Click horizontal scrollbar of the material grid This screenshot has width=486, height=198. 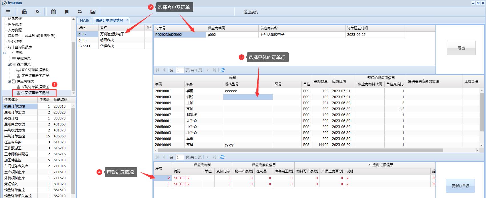point(300,150)
